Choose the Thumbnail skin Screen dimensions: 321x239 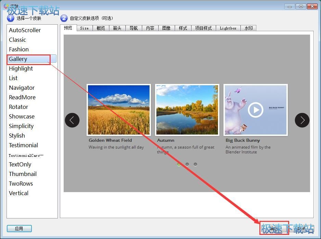(x=32, y=174)
